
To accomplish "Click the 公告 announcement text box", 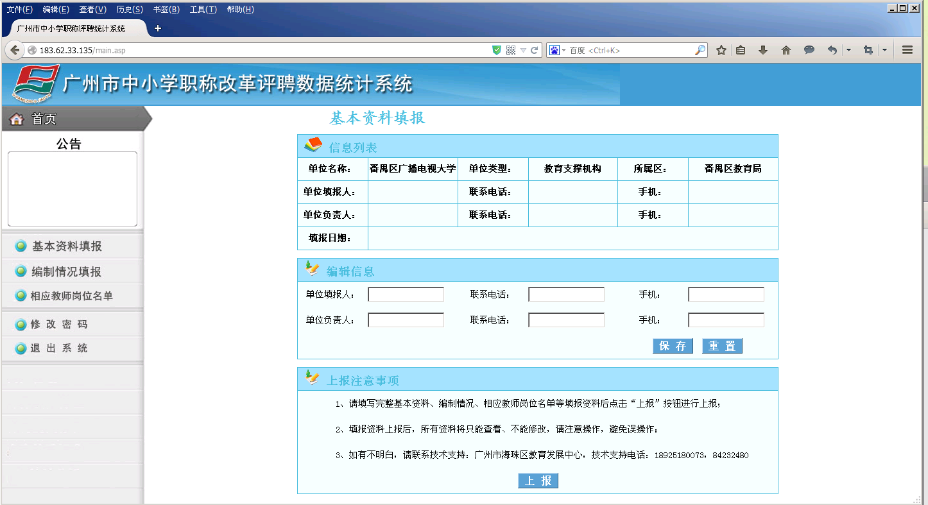I will click(x=73, y=189).
